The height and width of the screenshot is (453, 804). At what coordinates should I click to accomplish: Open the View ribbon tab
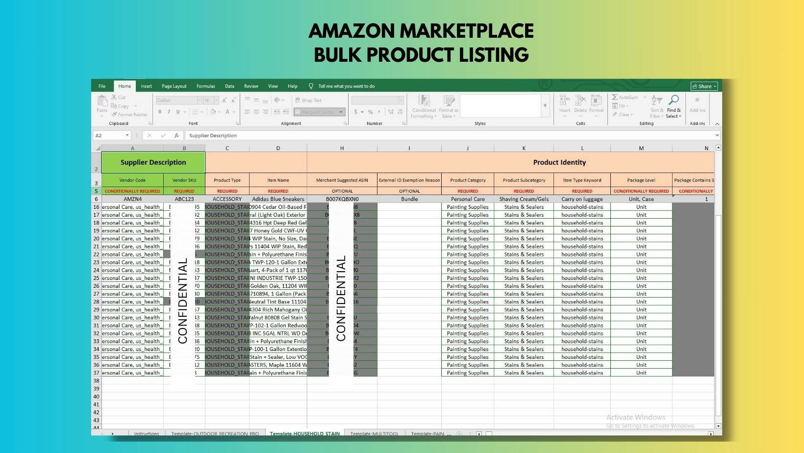(273, 86)
